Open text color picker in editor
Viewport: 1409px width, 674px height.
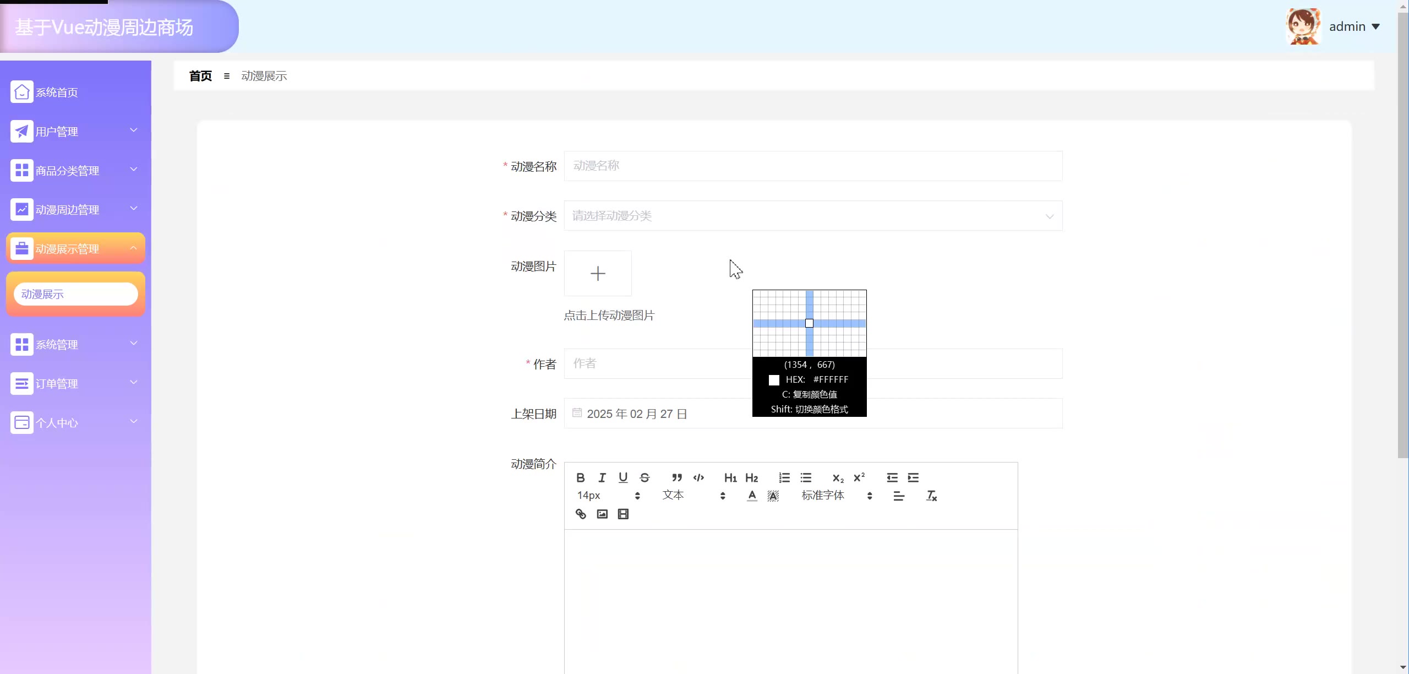click(x=752, y=496)
